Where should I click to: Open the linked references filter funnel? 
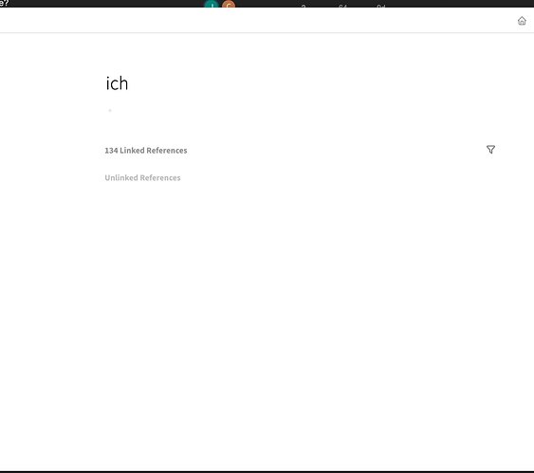[x=490, y=150]
